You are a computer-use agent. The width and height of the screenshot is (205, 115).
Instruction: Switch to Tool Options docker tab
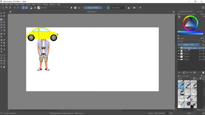tap(200, 11)
